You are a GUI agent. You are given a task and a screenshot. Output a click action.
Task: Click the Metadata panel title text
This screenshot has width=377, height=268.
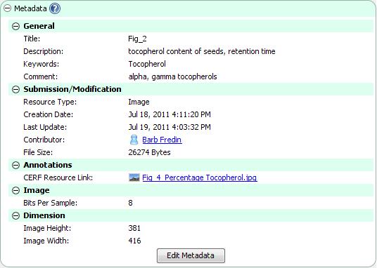point(30,8)
